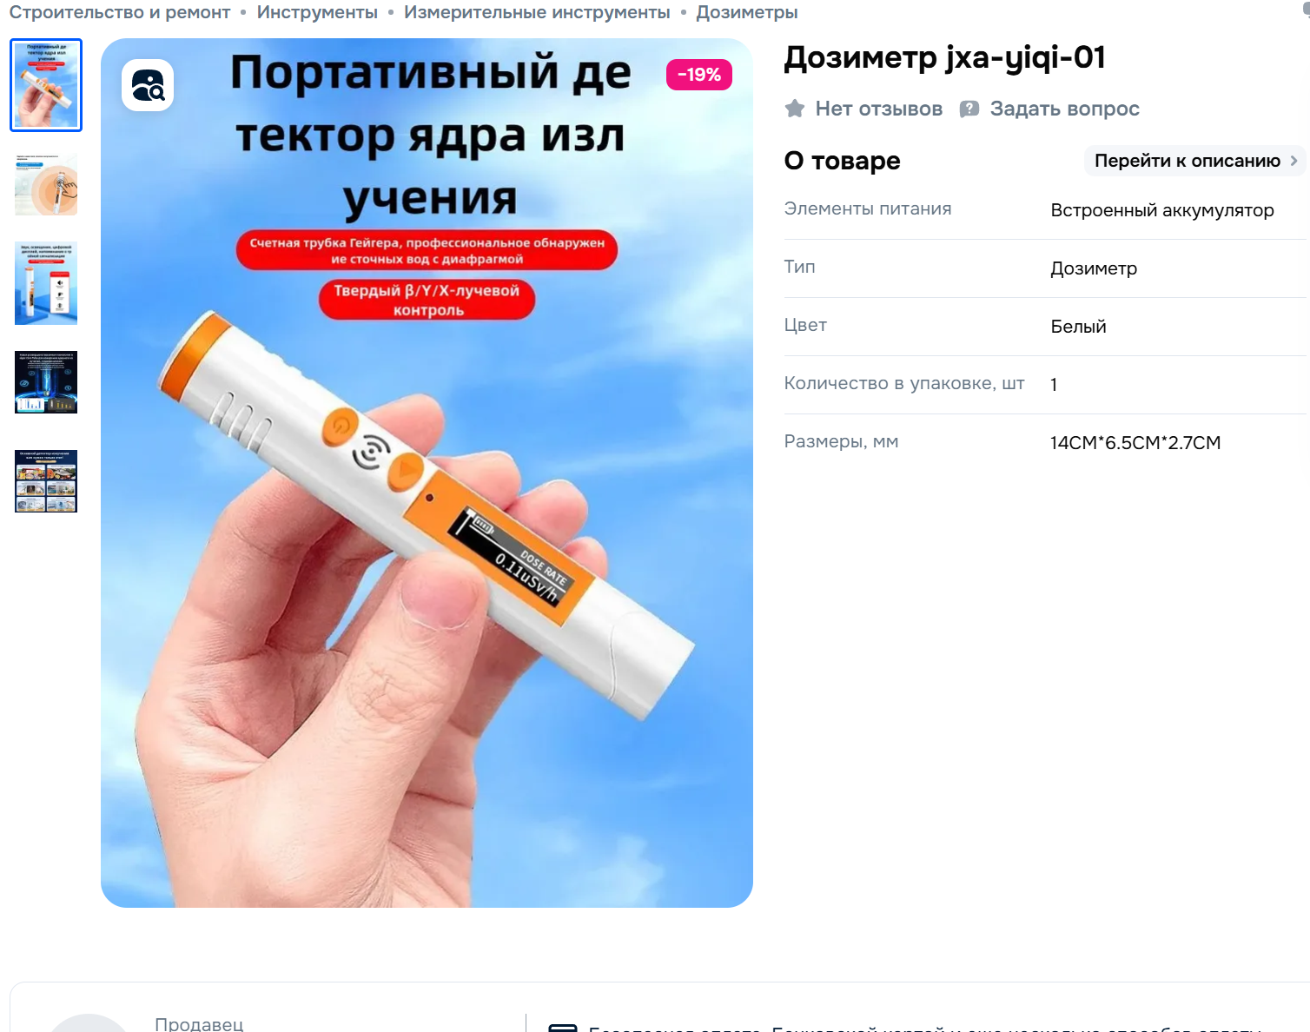
Task: Navigate to the Дозиметры breadcrumb
Action: pyautogui.click(x=747, y=12)
